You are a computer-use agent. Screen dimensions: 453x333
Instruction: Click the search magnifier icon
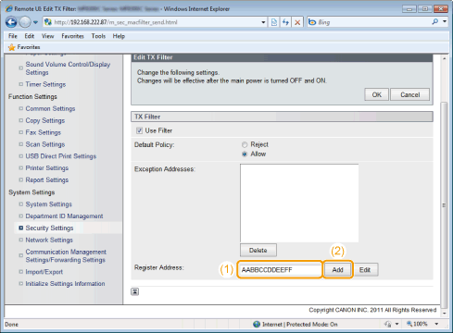tap(435, 21)
